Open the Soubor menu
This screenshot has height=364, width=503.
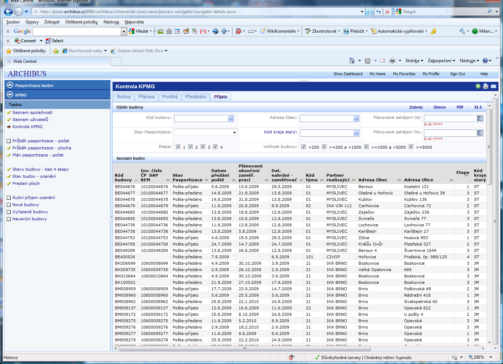(13, 22)
